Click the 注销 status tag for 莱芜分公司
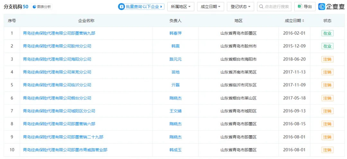 (327, 72)
